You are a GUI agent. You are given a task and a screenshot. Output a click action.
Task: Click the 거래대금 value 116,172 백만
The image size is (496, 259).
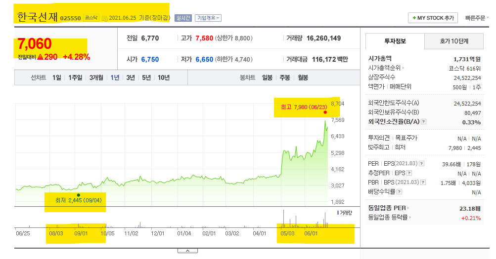tap(330, 59)
